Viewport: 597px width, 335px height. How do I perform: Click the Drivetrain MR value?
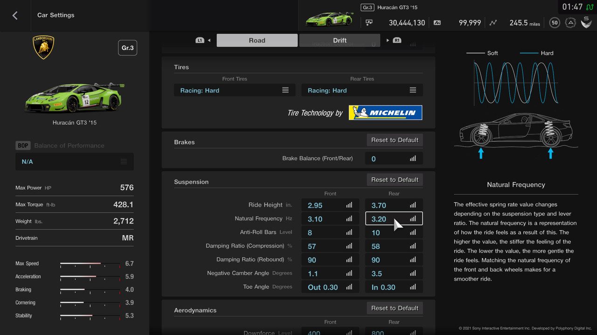(128, 238)
